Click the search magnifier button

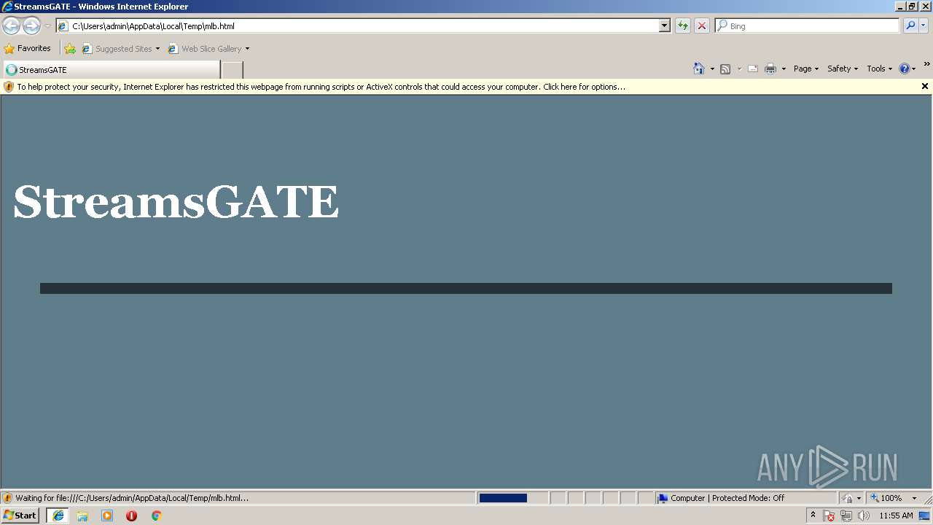pyautogui.click(x=910, y=26)
